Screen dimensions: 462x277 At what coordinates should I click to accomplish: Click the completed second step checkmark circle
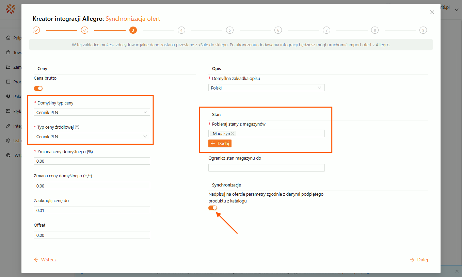point(85,30)
